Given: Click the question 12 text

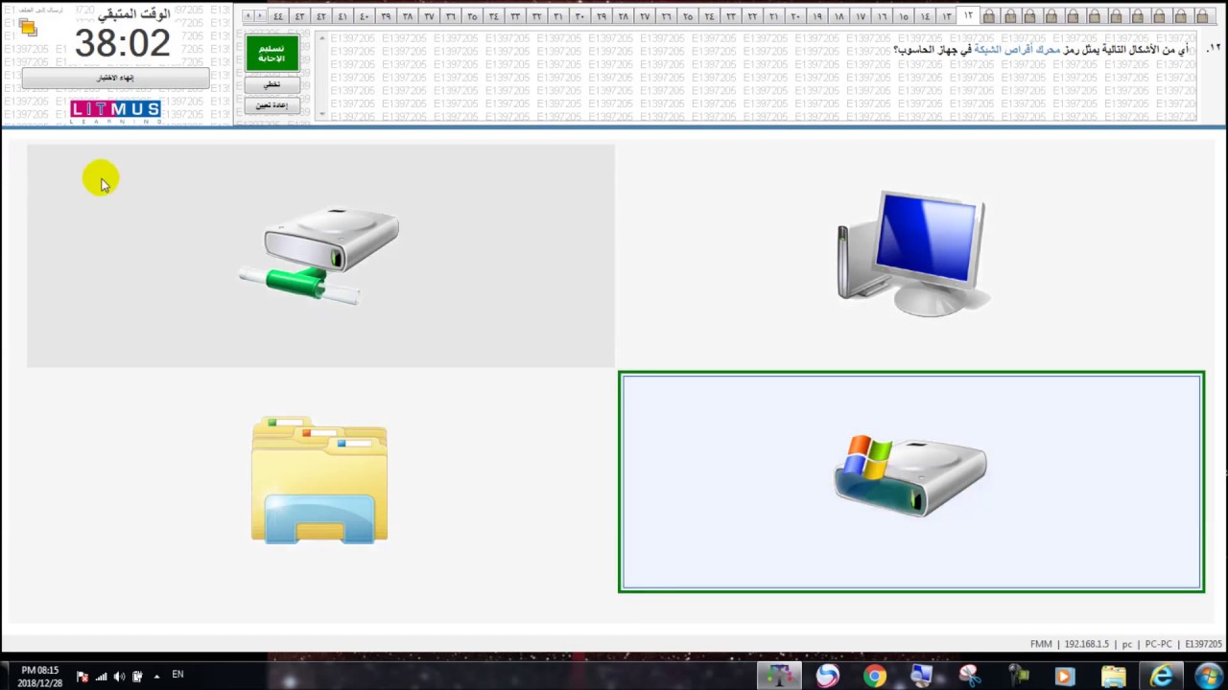Looking at the screenshot, I should (x=1042, y=50).
